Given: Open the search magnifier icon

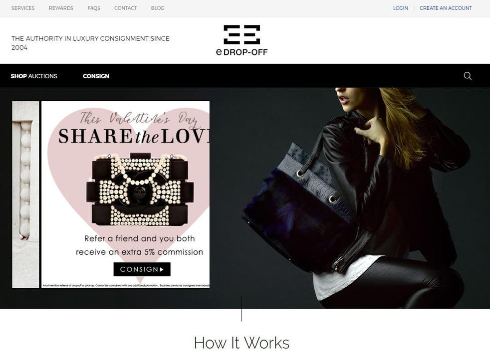Looking at the screenshot, I should click(x=468, y=76).
